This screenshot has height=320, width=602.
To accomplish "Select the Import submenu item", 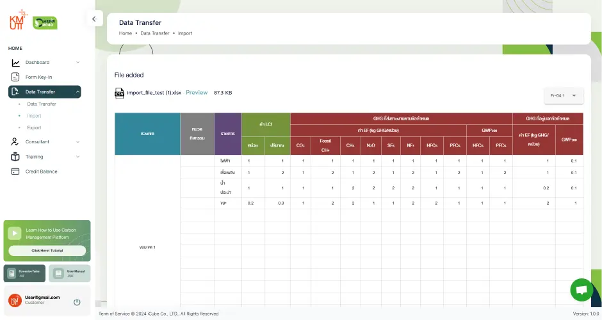I will [x=34, y=116].
